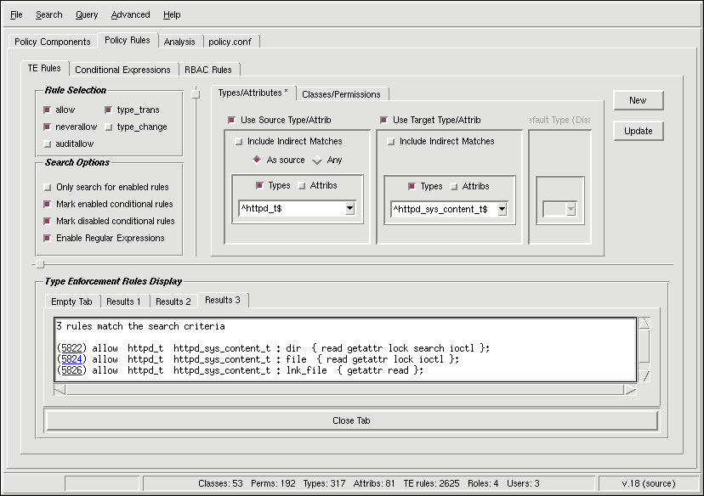Click the results horizontal scrollbar right arrow
This screenshot has height=496, width=704.
629,390
